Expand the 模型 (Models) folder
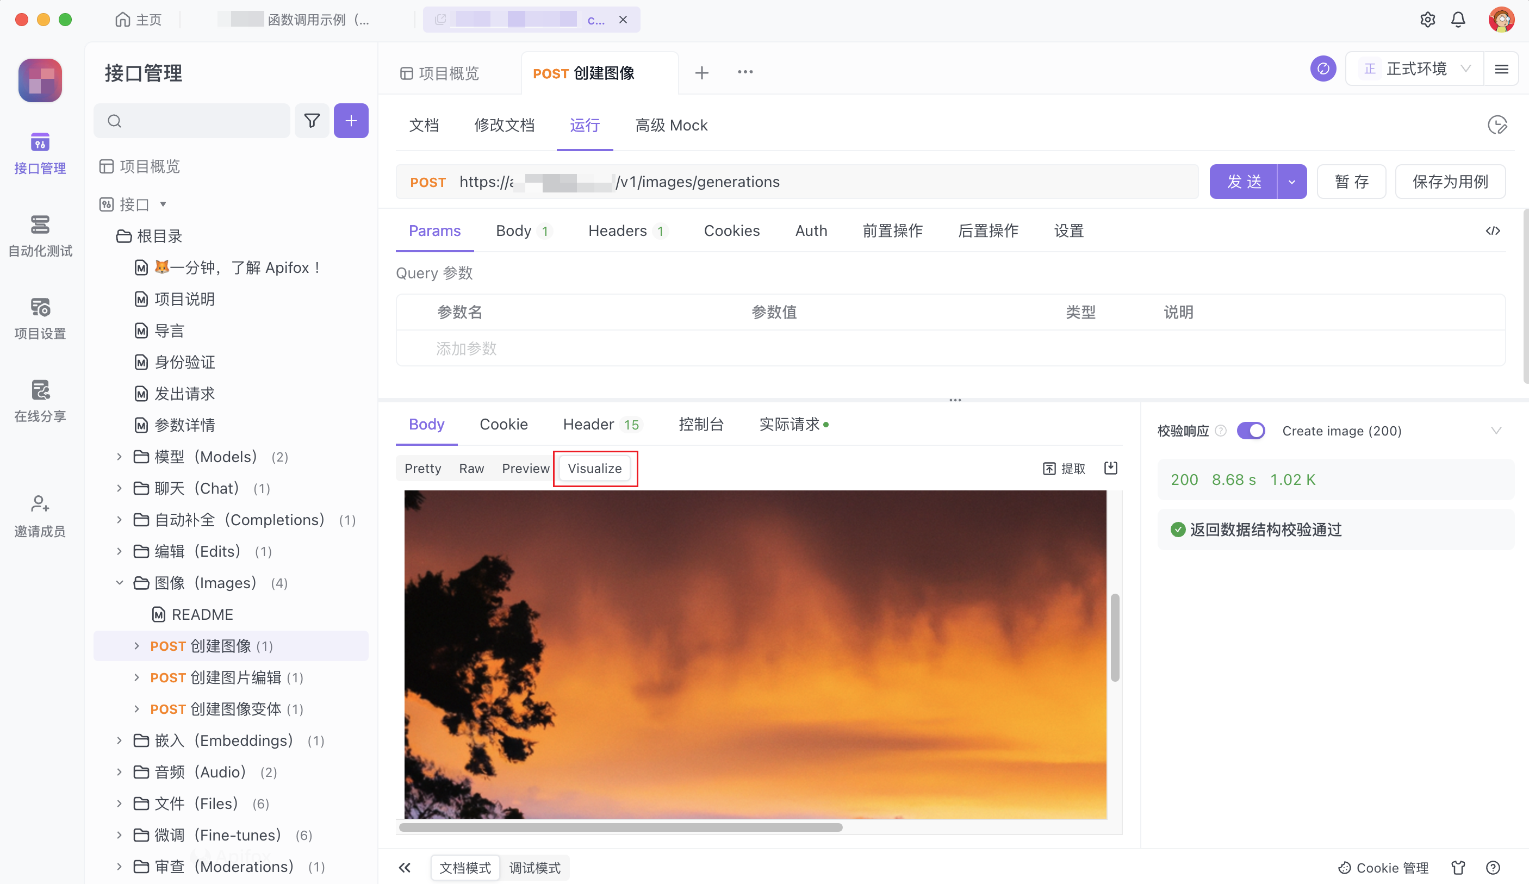 coord(119,456)
